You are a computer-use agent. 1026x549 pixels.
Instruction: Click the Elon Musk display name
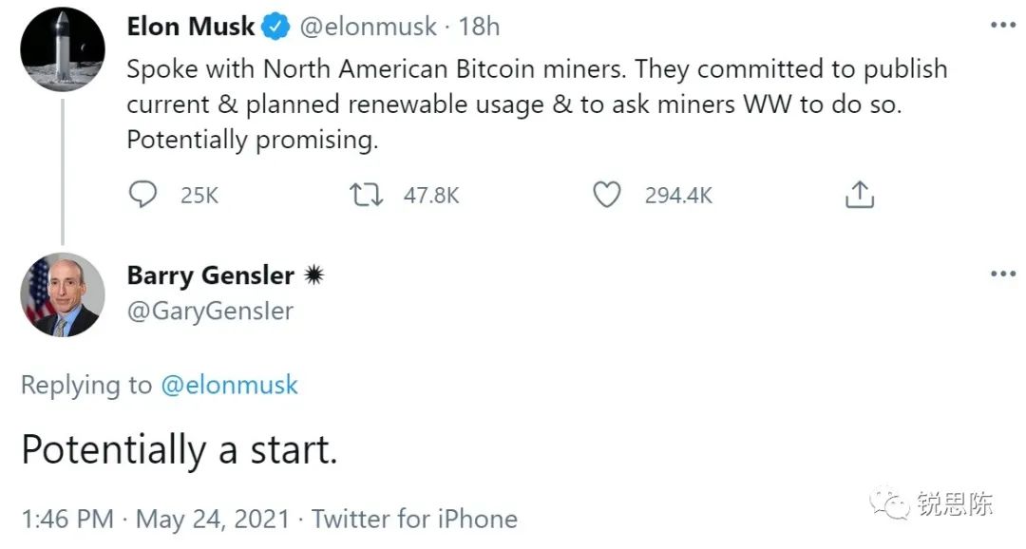190,27
